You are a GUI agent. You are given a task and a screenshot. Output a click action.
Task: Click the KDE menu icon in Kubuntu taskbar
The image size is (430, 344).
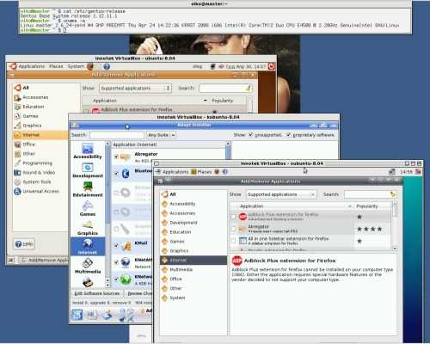(x=77, y=315)
